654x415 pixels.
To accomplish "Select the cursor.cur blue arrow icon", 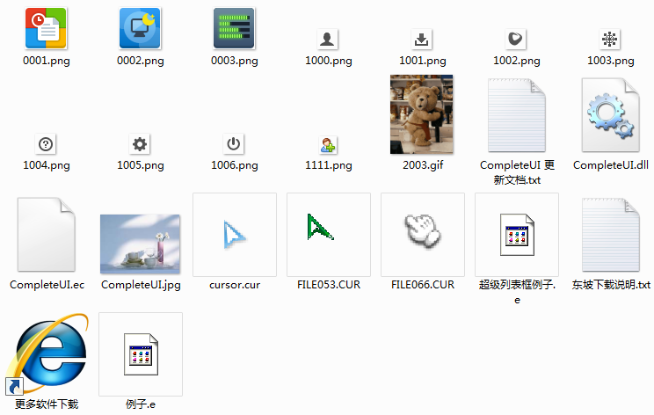I will [x=235, y=235].
